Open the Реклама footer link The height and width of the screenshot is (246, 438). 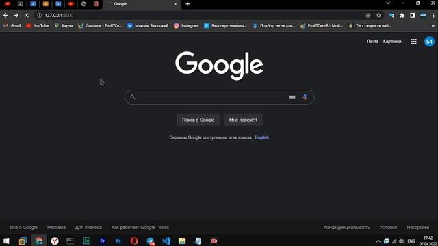coord(56,227)
